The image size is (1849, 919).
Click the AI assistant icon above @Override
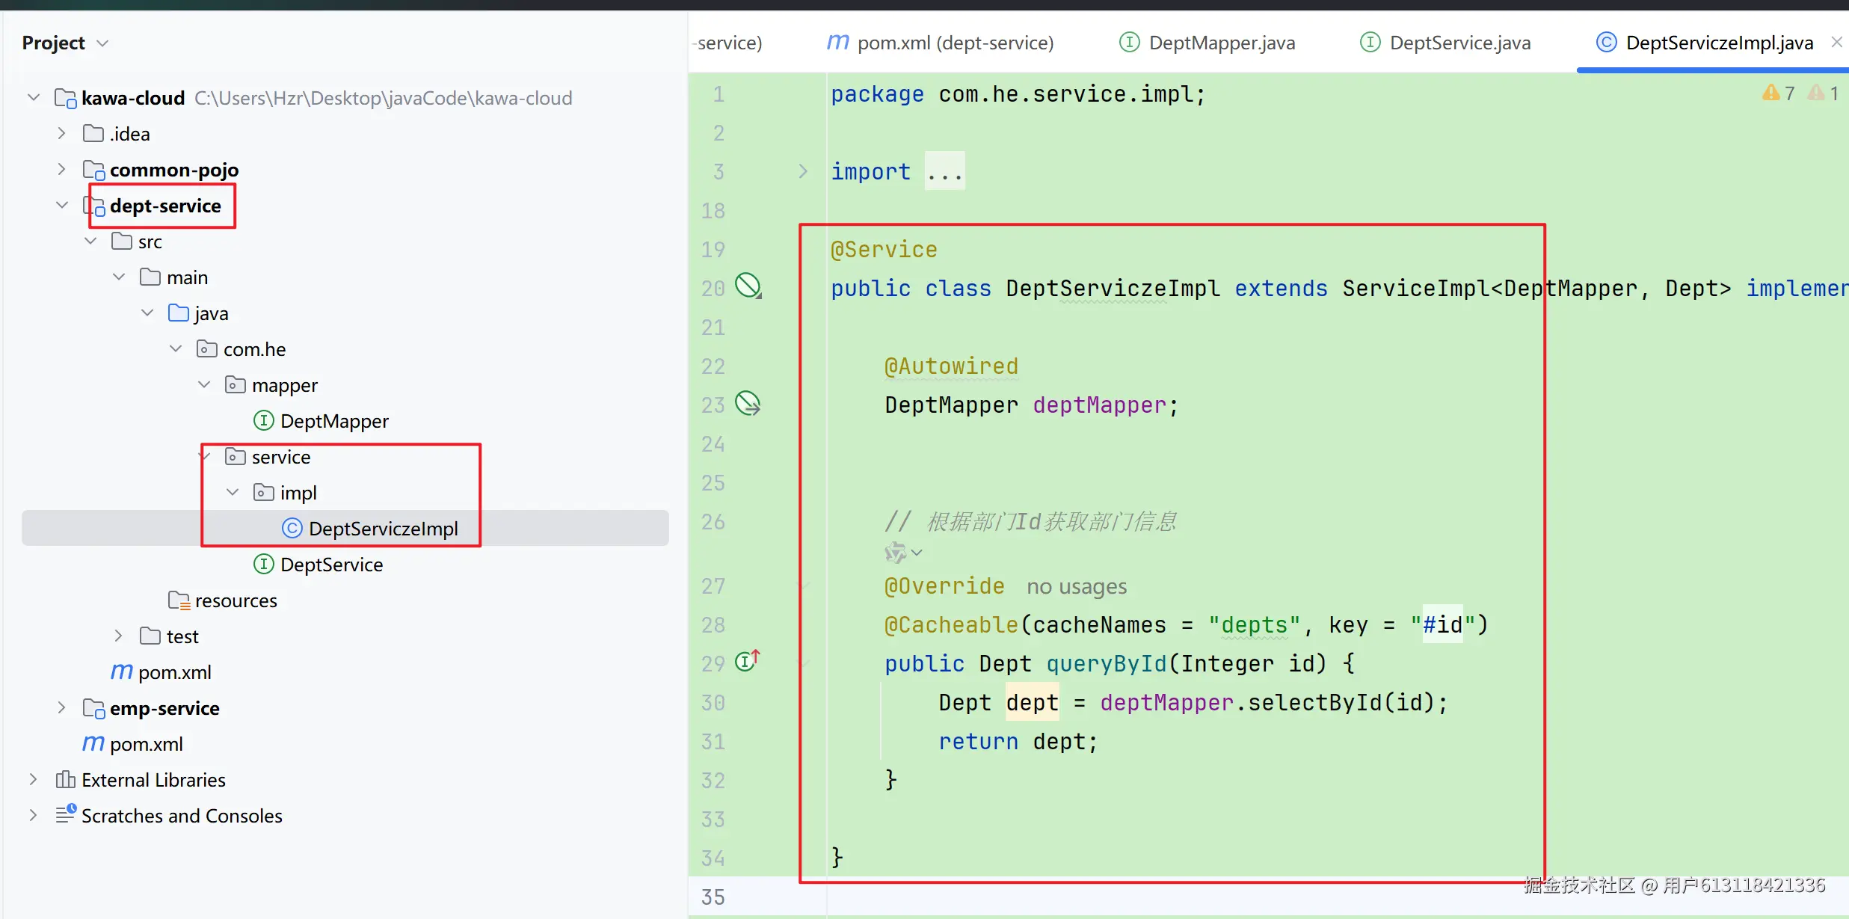click(896, 553)
